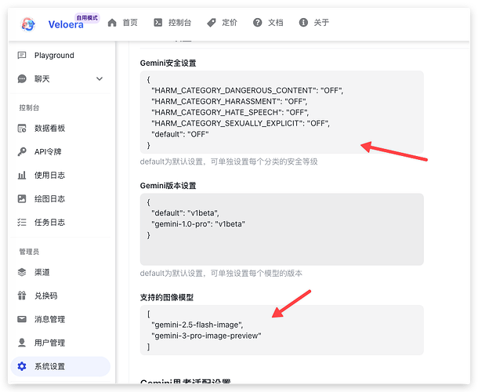Click the "gemini-1.0-pro": "v1beta" line
The image size is (478, 392).
(x=198, y=224)
